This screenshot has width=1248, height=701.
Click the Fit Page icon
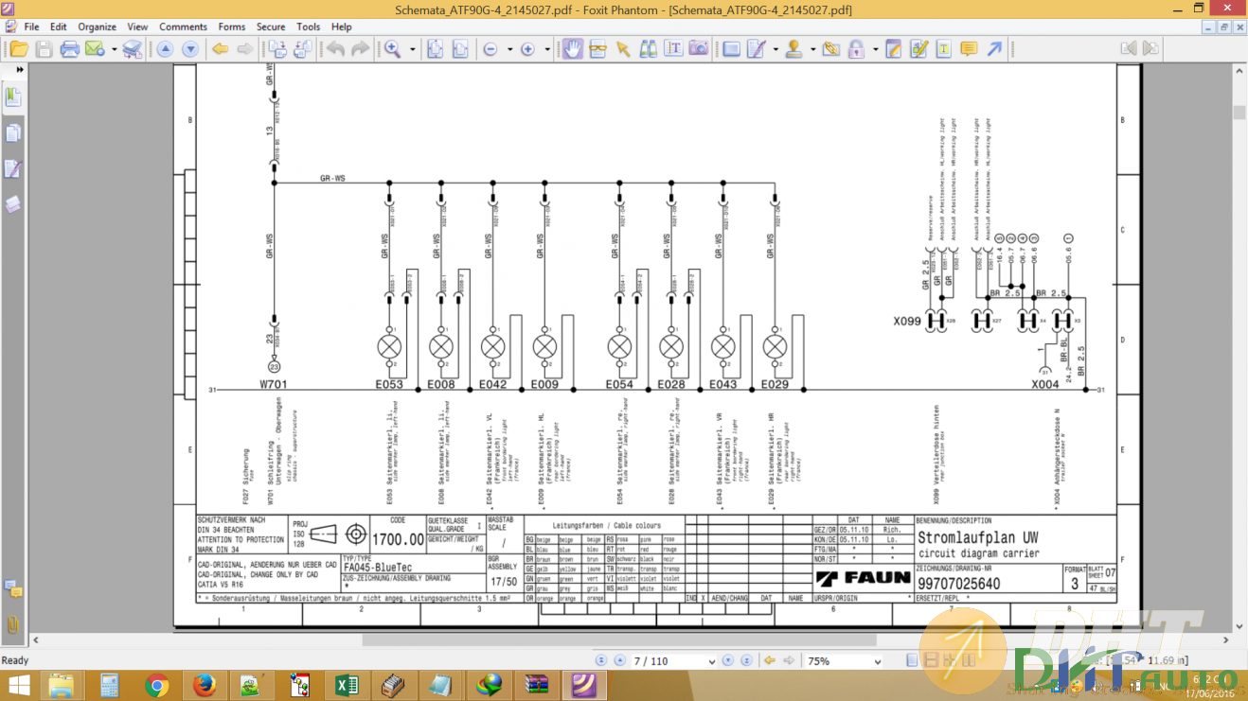pyautogui.click(x=435, y=49)
